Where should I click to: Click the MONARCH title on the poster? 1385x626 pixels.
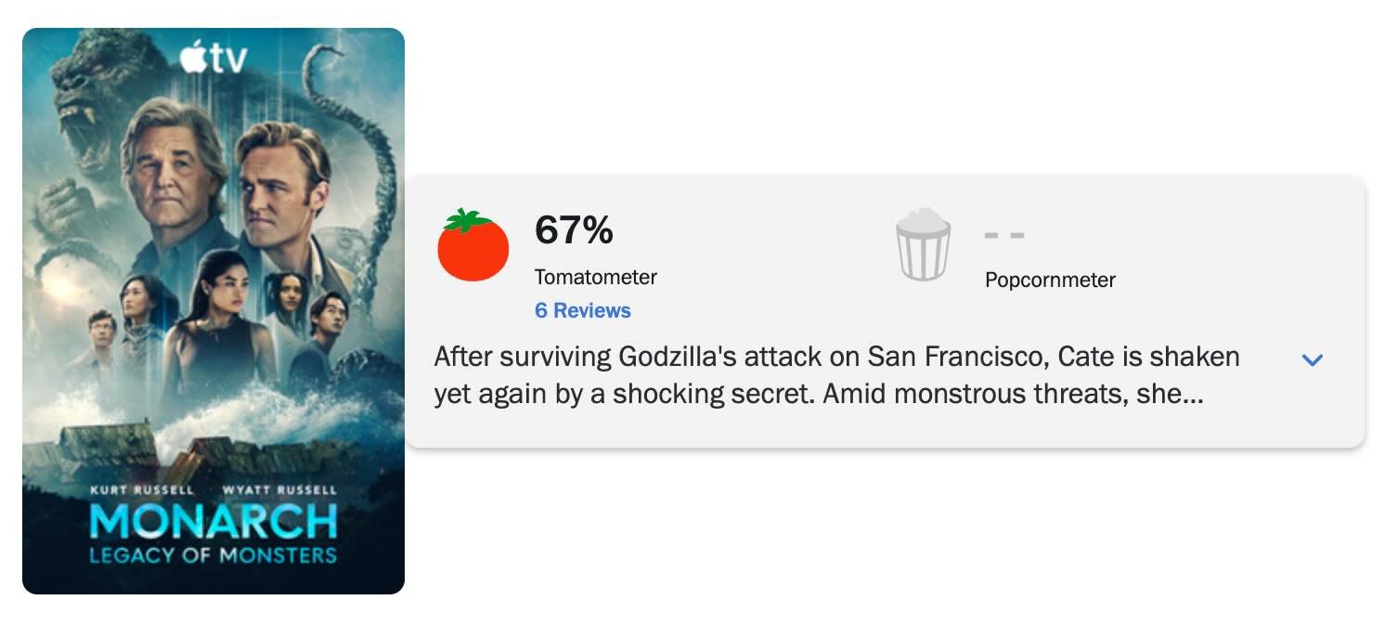click(214, 522)
